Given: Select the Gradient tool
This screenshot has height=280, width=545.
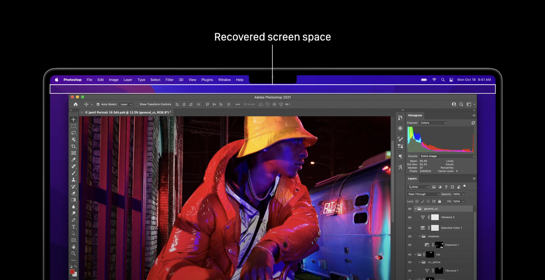Looking at the screenshot, I should [x=73, y=200].
